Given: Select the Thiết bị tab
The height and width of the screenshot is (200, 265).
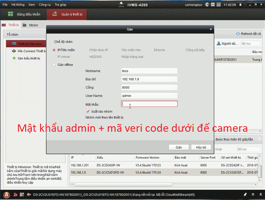Looking at the screenshot, I should (x=10, y=25).
